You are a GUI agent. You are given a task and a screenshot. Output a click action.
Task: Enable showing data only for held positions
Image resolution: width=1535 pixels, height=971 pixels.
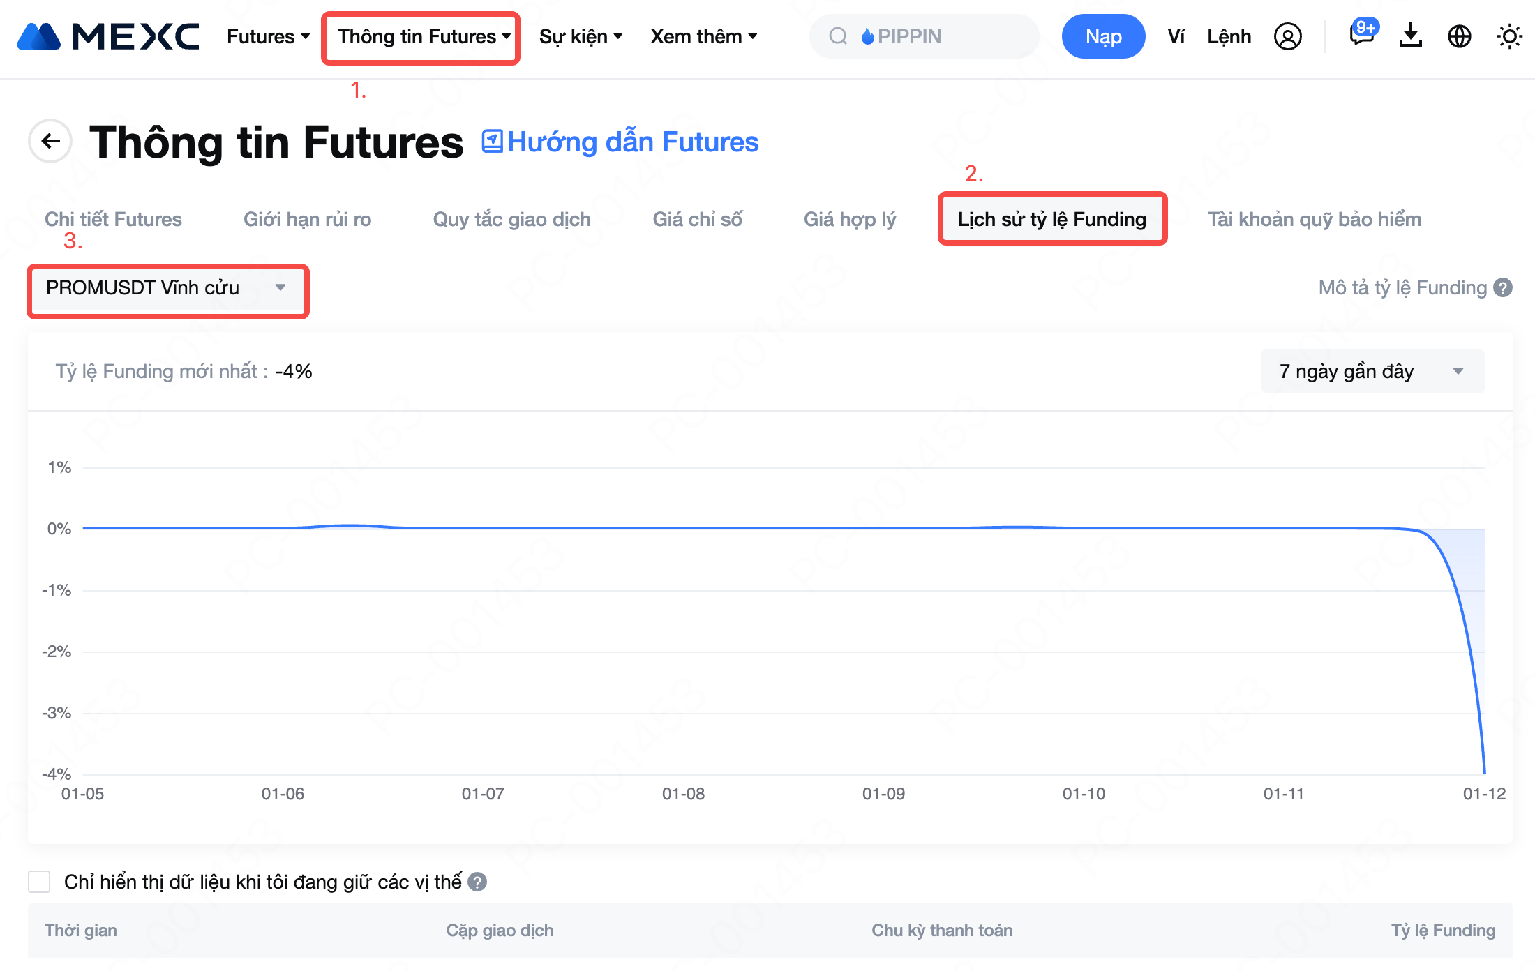[39, 882]
